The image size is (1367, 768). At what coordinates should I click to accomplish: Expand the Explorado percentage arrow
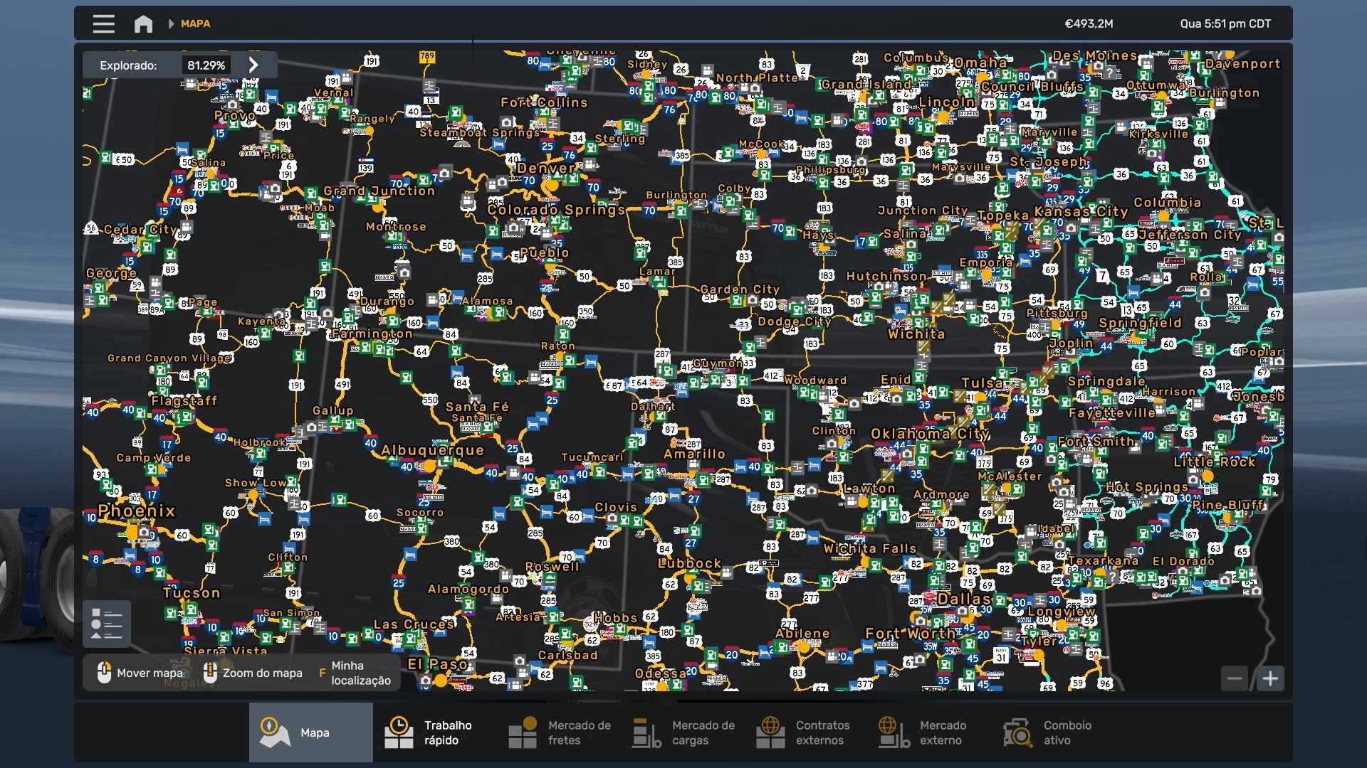(x=253, y=65)
